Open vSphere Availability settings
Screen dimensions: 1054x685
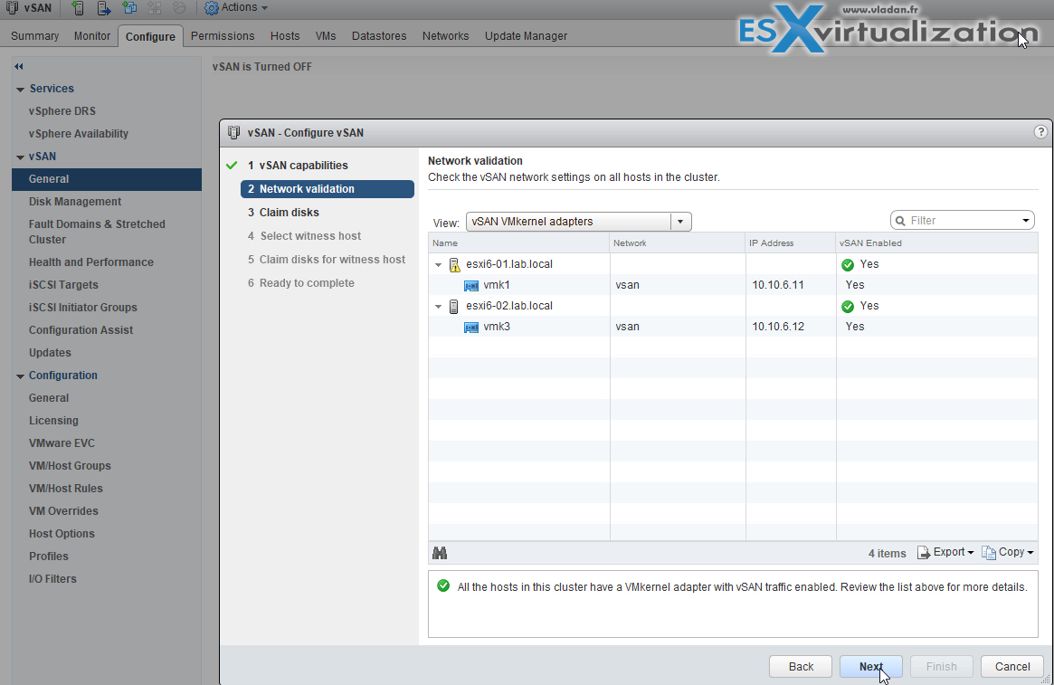pos(79,134)
